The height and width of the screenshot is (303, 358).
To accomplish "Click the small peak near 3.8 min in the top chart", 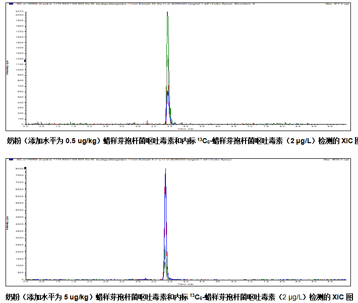I will 147,122.
